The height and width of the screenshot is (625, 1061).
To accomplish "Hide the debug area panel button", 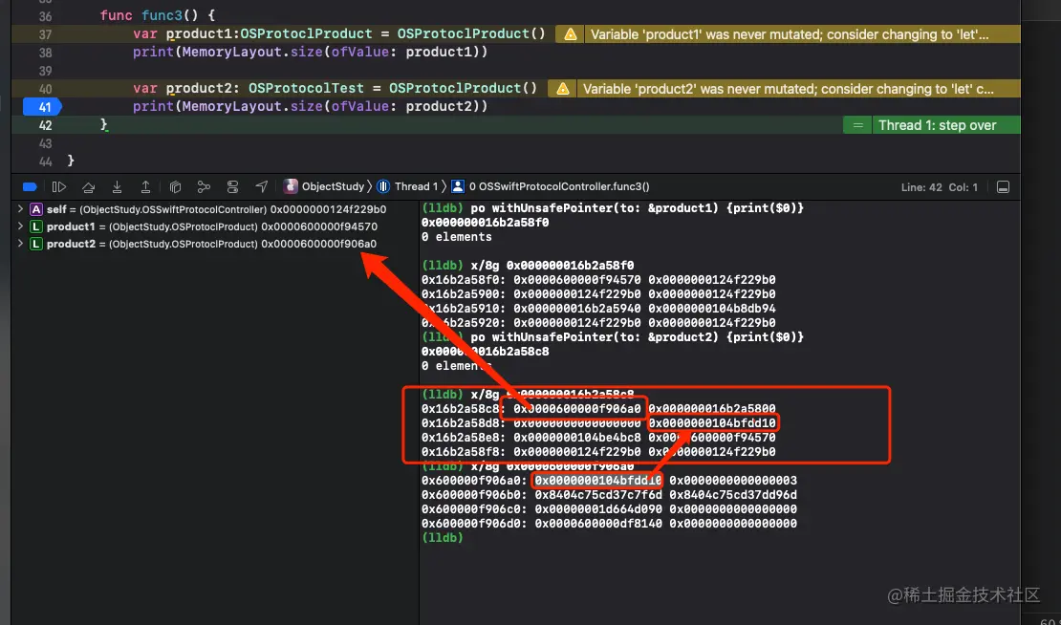I will click(x=1004, y=186).
